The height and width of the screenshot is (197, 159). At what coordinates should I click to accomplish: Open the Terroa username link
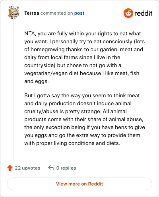pos(32,13)
